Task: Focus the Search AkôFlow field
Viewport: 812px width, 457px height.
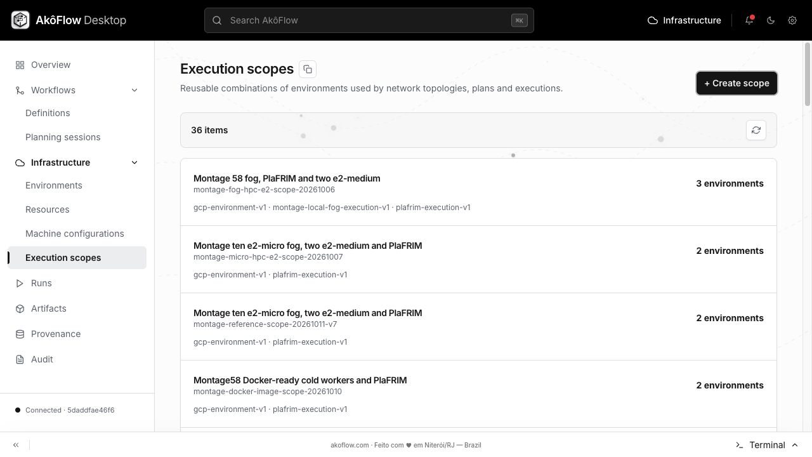Action: (x=369, y=20)
